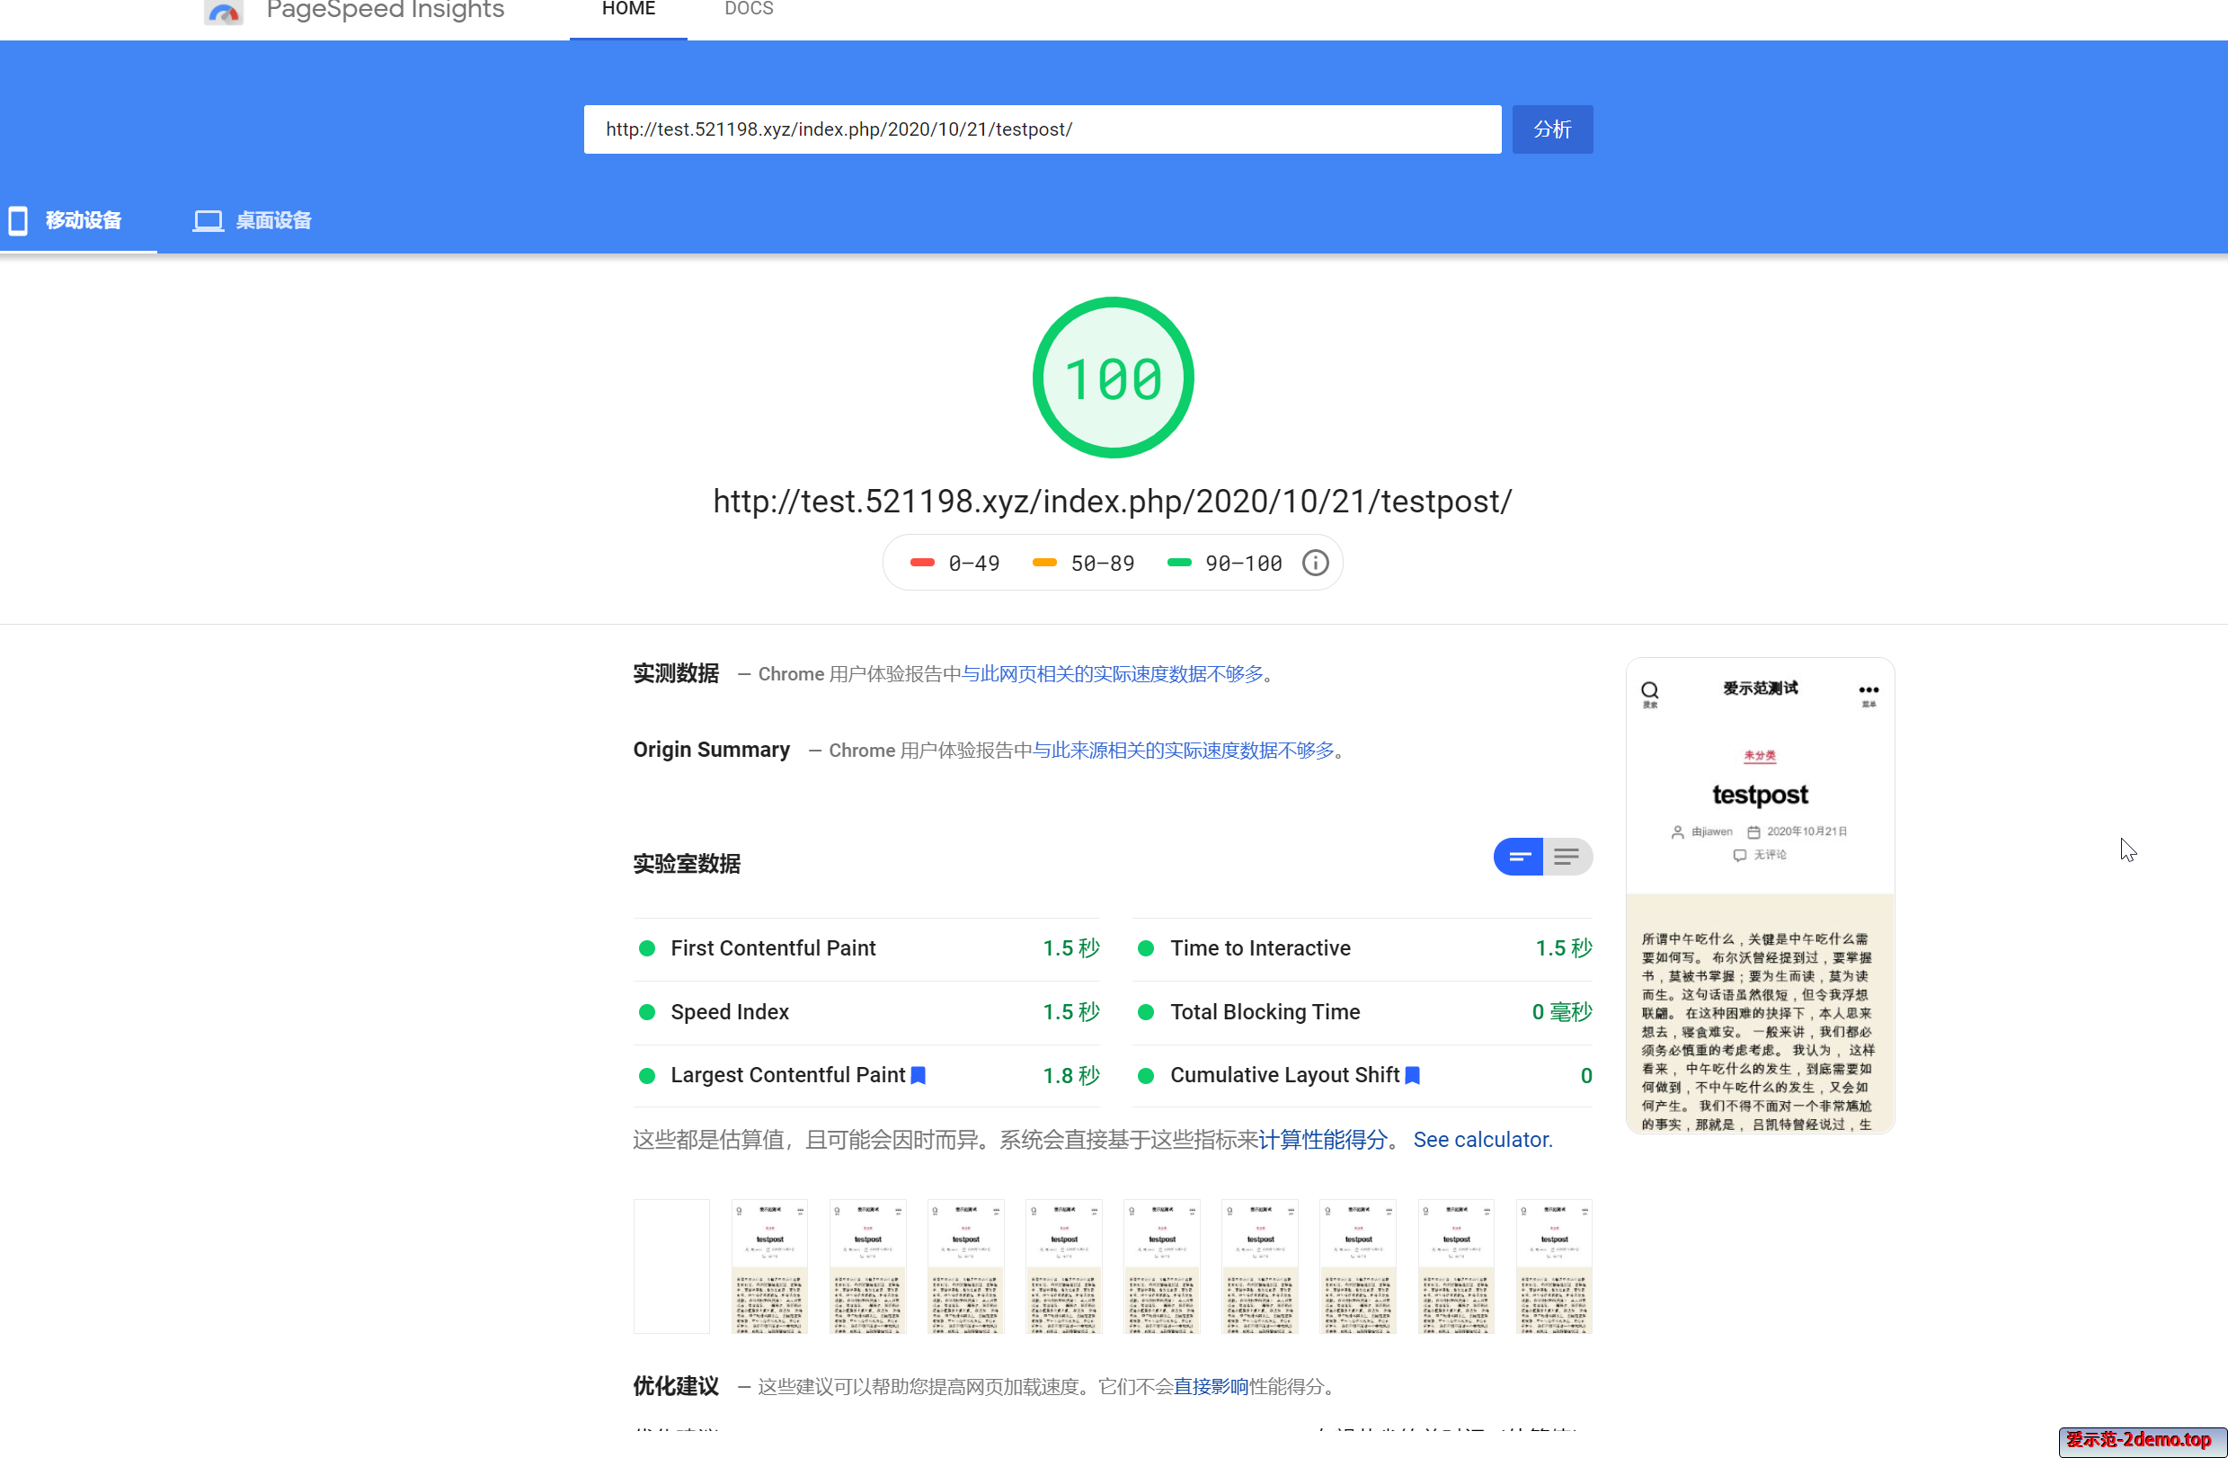Click the score legend info icon
The width and height of the screenshot is (2228, 1458).
(1314, 563)
